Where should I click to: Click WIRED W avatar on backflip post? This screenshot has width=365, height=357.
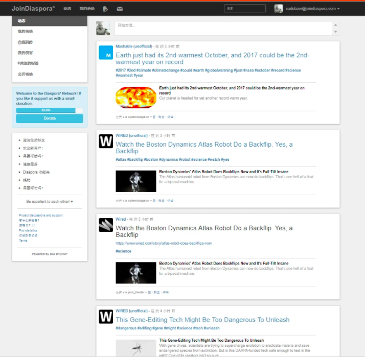pos(106,141)
